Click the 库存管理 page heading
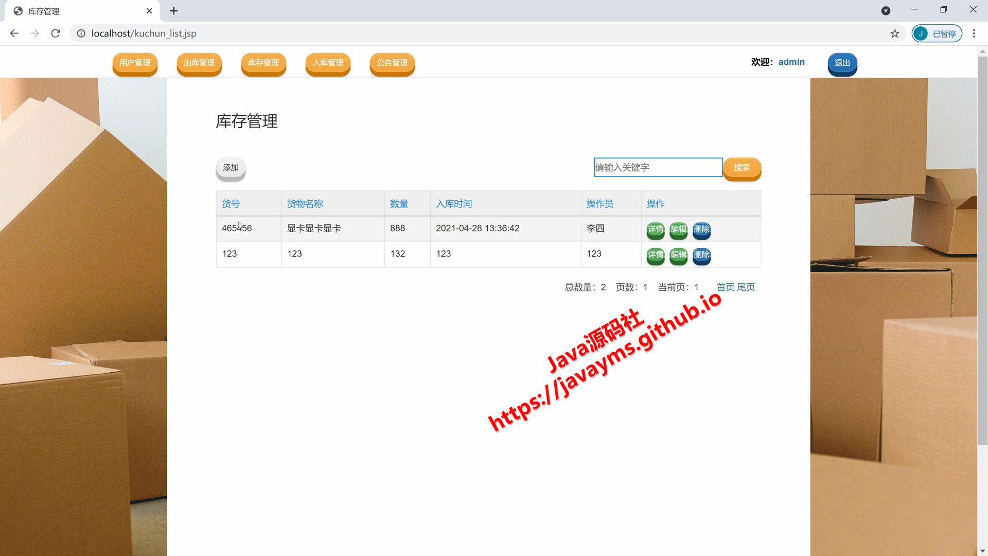Screen dimensions: 988x556 coord(247,121)
